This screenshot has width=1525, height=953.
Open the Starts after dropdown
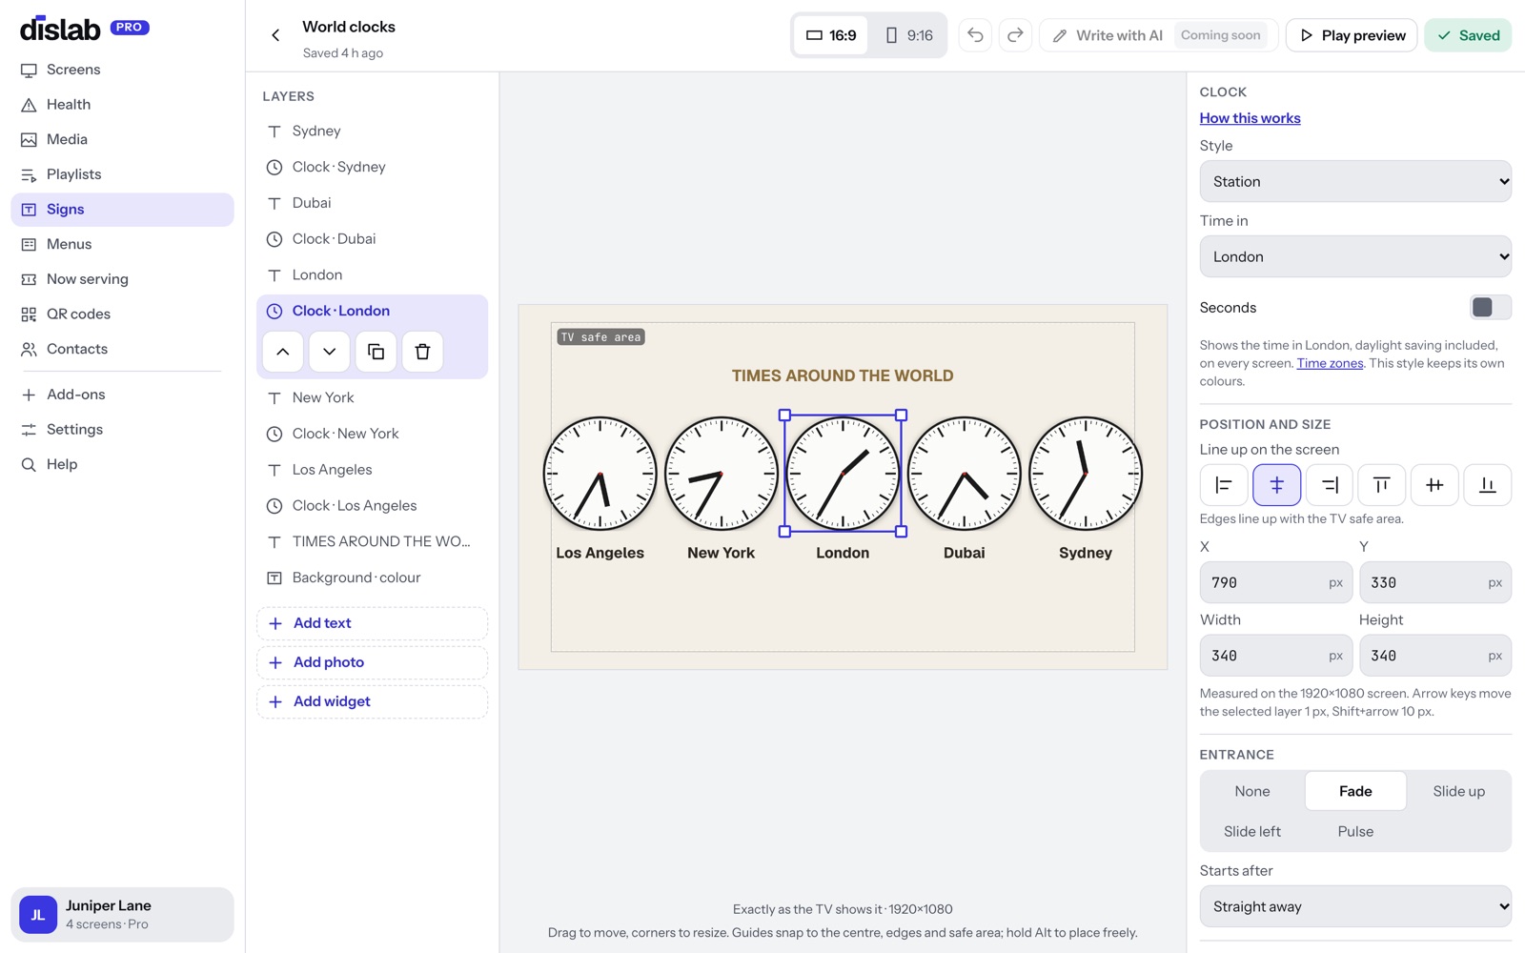coord(1355,906)
